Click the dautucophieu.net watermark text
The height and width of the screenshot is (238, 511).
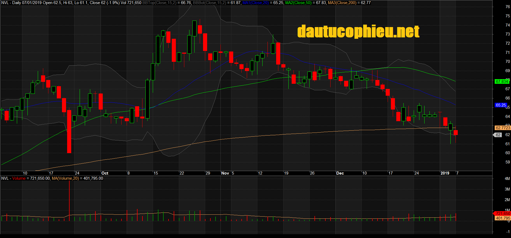(358, 32)
